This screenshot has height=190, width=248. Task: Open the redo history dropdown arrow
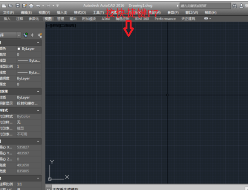click(53, 6)
